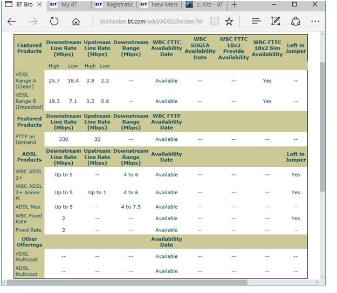Click the 0.8 upstream low value
Viewport: 337px width, 293px height.
[x=105, y=101]
